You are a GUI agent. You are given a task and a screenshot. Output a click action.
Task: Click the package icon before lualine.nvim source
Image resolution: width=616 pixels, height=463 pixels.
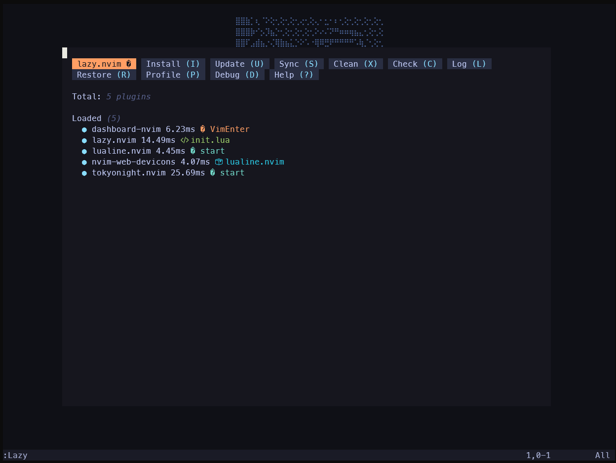[x=219, y=162]
